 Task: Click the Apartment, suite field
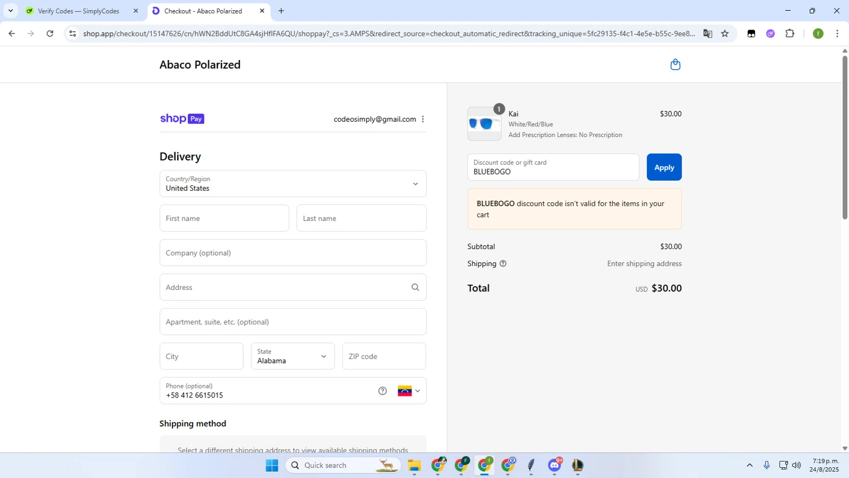[x=293, y=322]
